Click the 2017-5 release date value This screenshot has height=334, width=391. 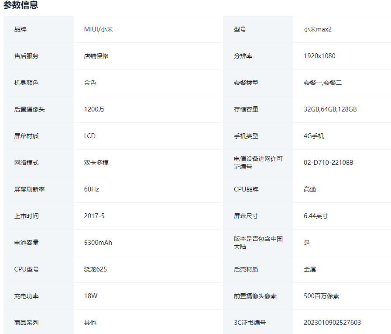pyautogui.click(x=94, y=216)
